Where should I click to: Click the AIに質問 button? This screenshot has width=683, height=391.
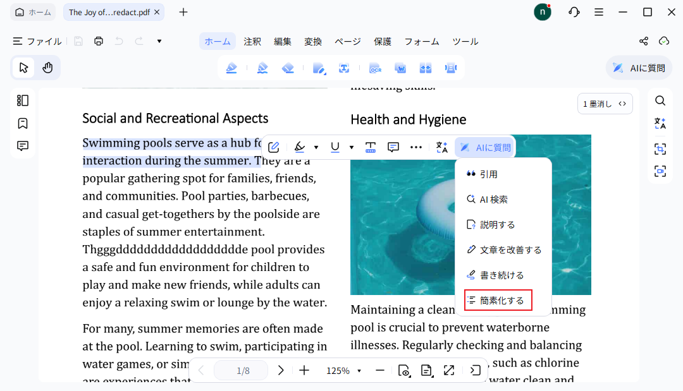pyautogui.click(x=484, y=147)
